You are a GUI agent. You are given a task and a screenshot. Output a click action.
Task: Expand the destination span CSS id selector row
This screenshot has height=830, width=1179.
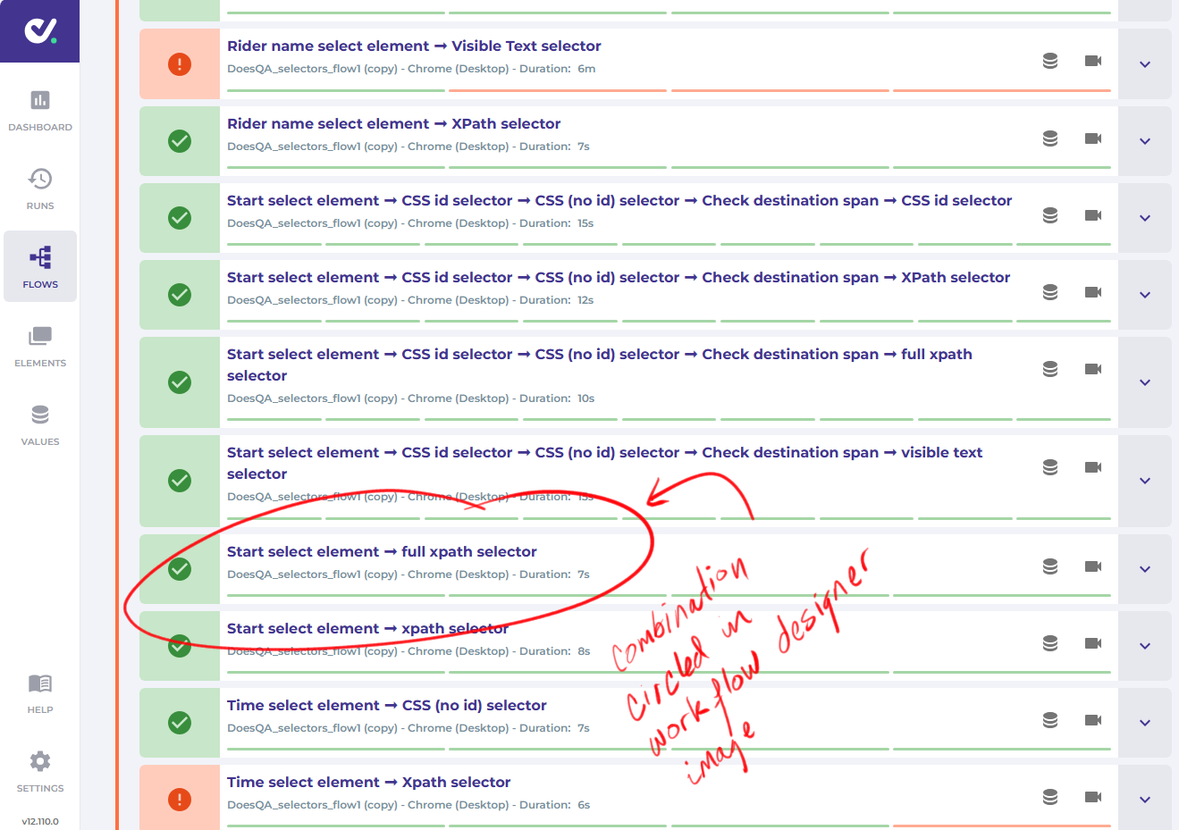tap(1145, 218)
